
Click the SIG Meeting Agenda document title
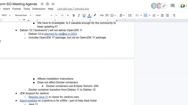tap(18, 4)
